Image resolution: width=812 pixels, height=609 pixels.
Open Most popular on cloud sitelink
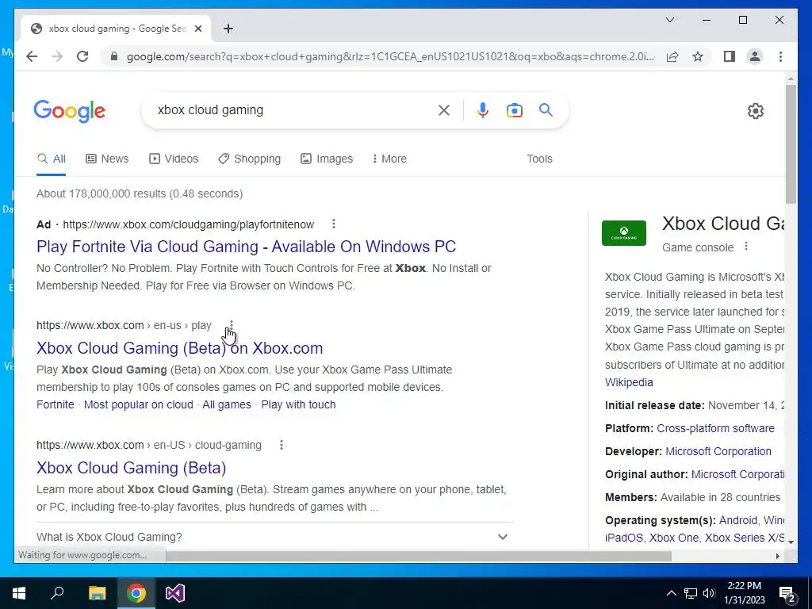click(x=138, y=404)
